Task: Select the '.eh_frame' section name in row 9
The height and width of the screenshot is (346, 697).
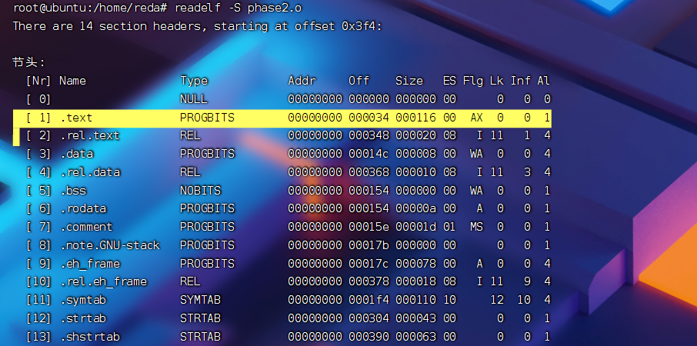Action: pyautogui.click(x=90, y=264)
